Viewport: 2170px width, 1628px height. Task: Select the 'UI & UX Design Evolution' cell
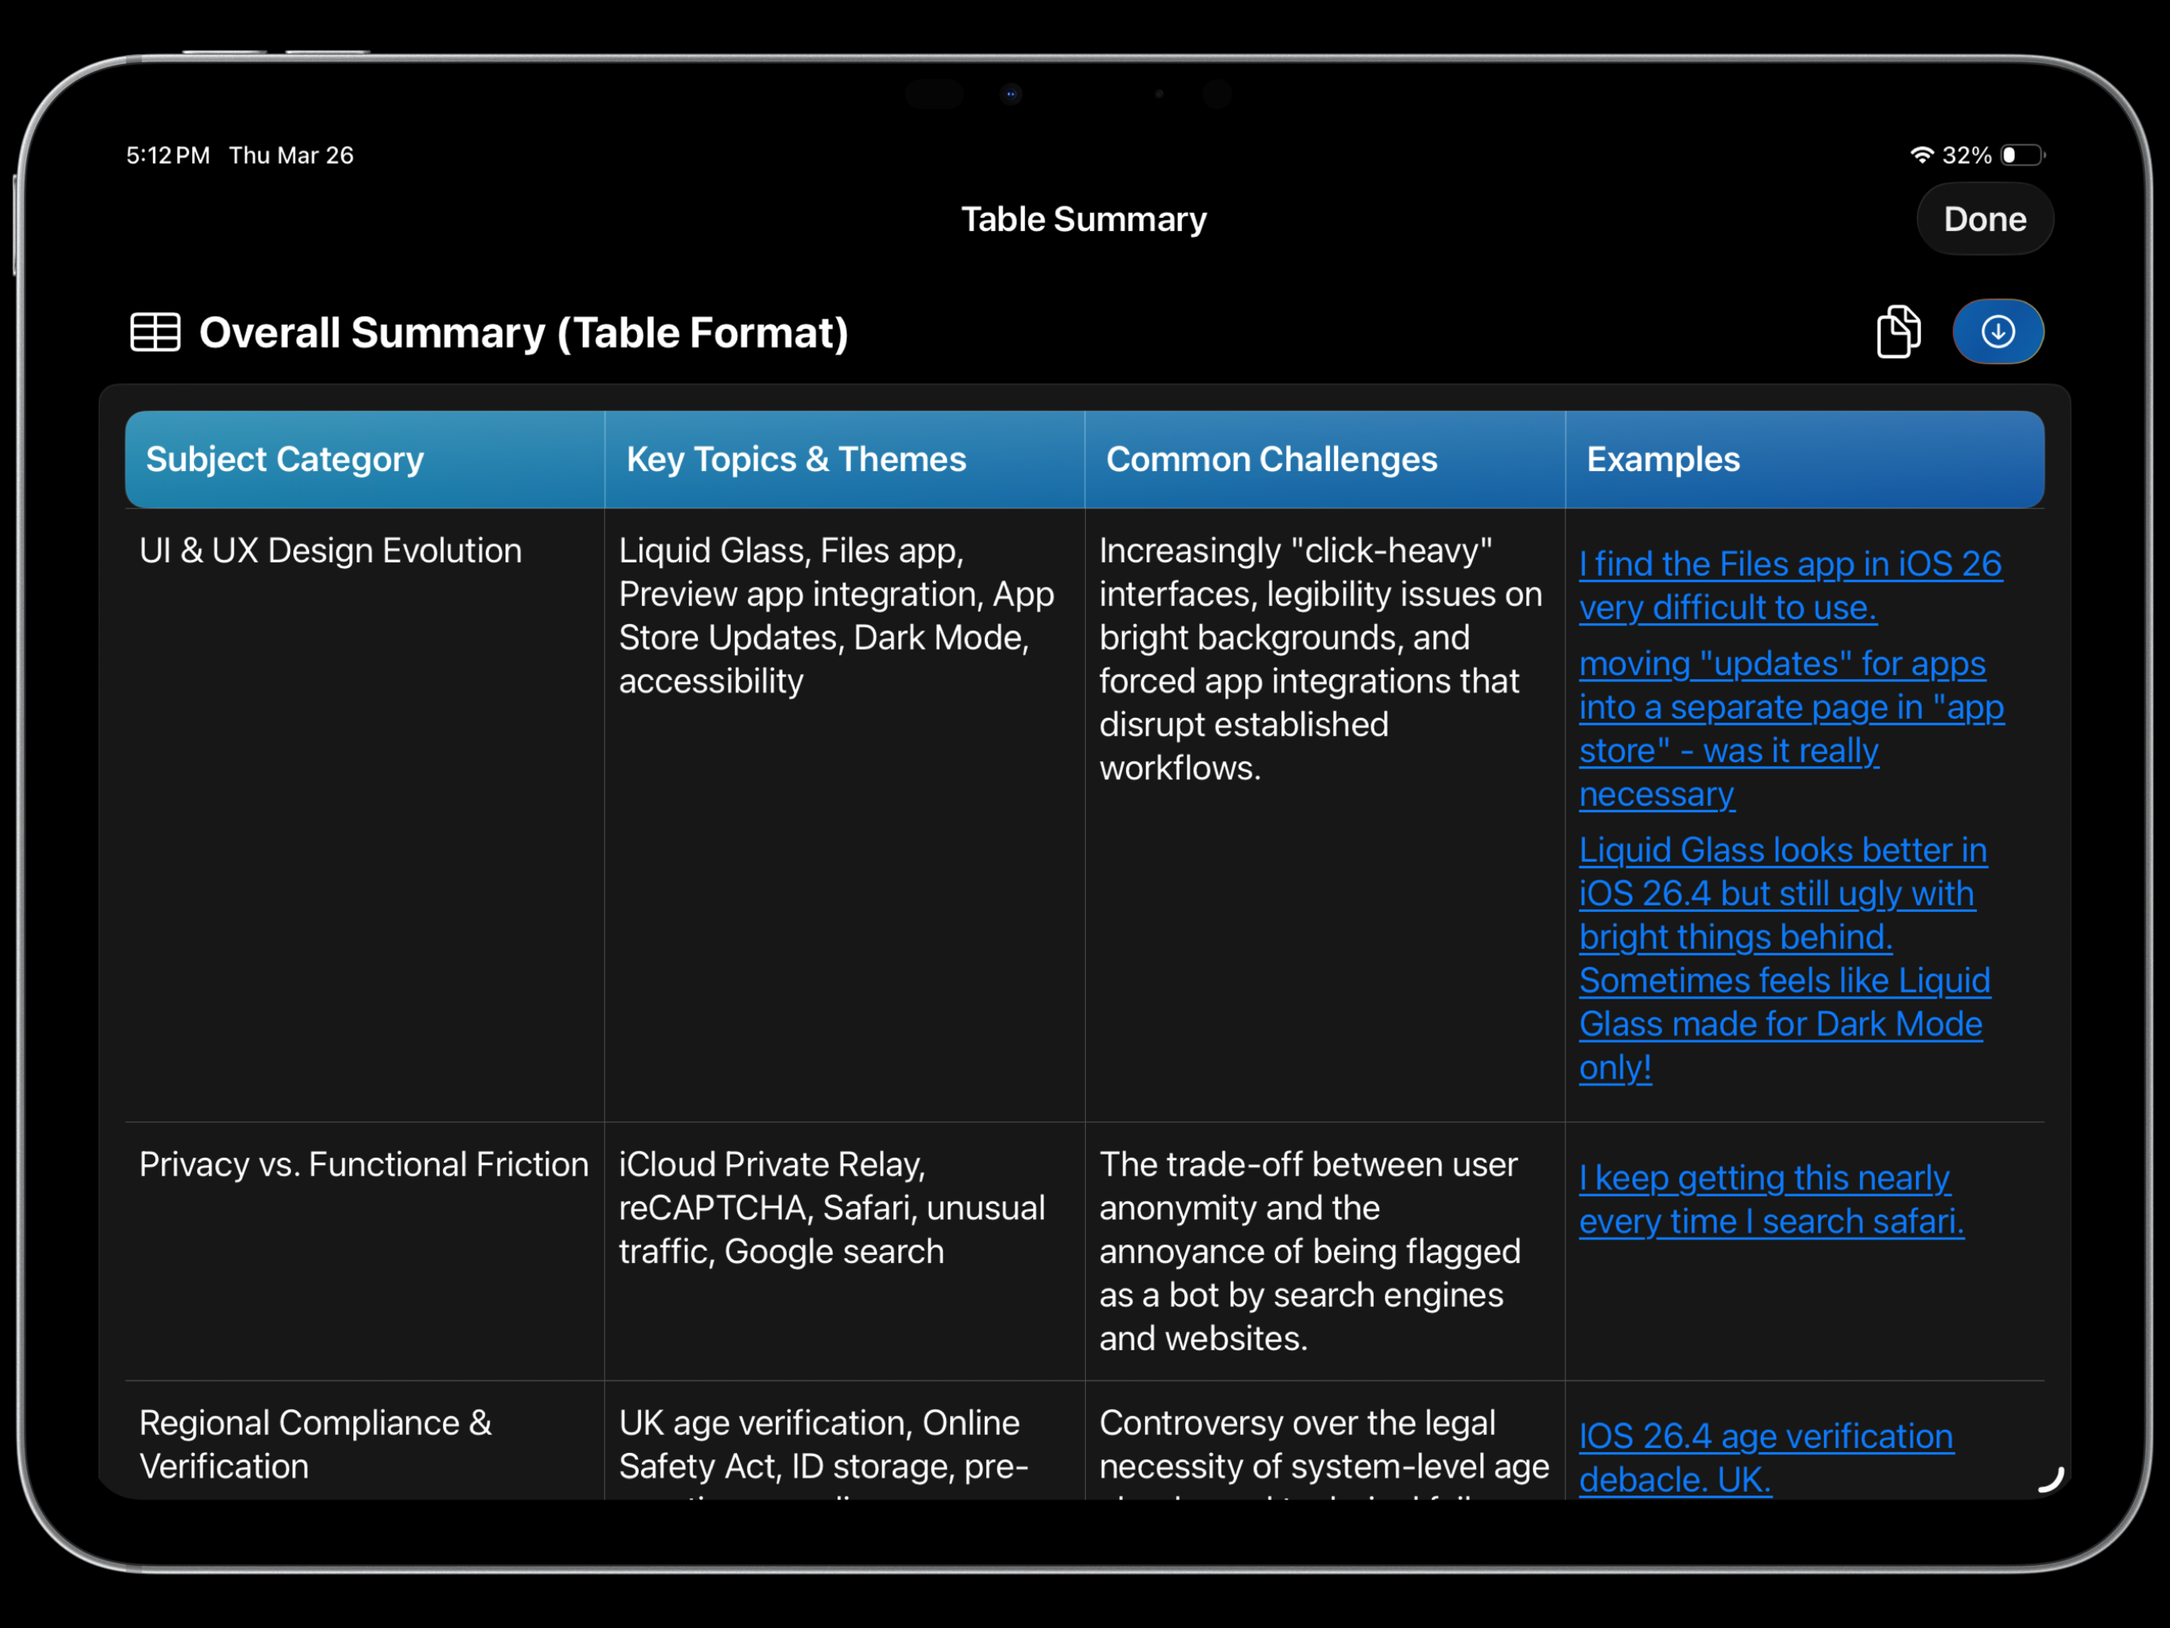pyautogui.click(x=365, y=815)
